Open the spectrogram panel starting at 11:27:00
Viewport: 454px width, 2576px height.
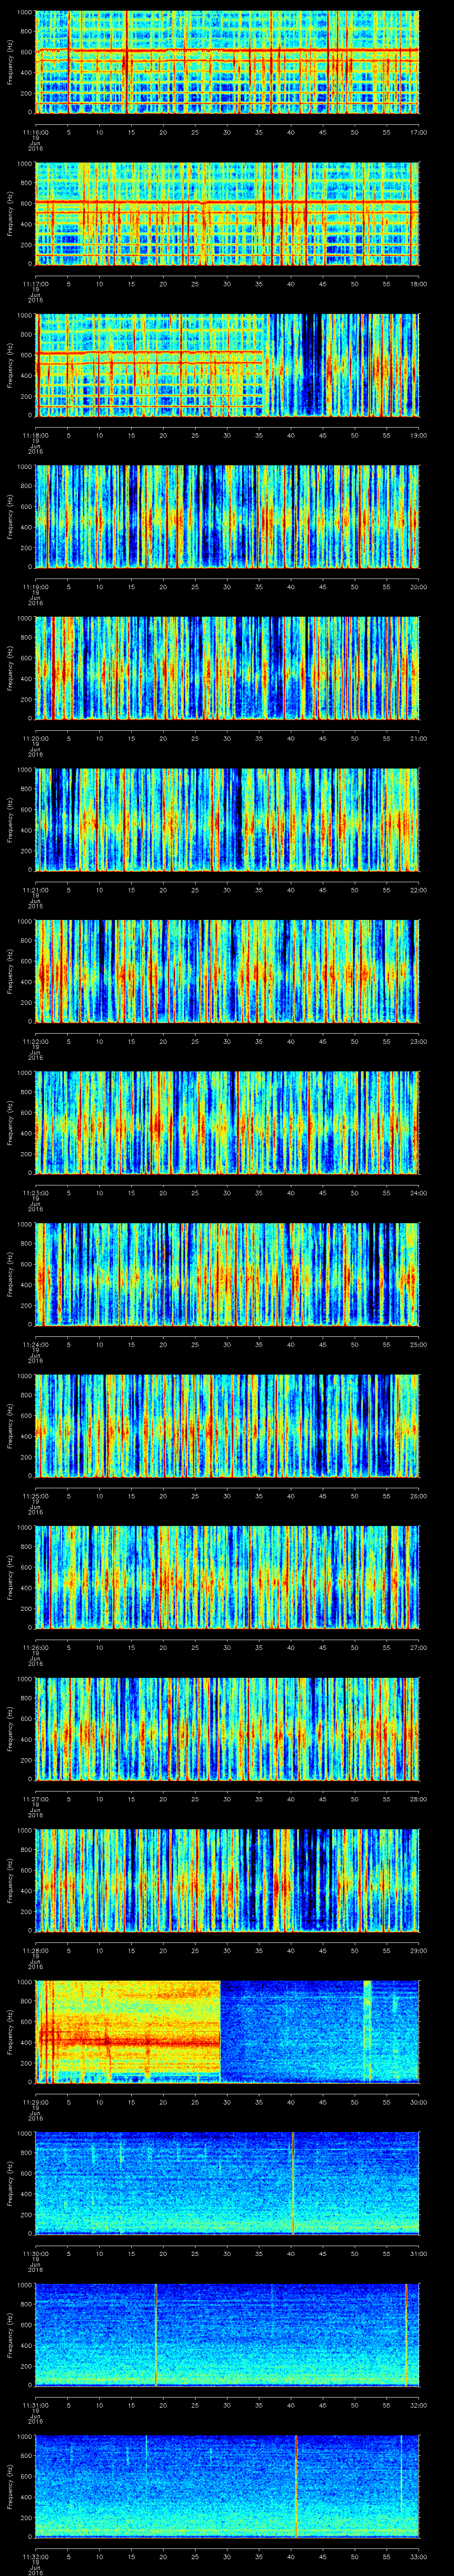pos(227,1729)
